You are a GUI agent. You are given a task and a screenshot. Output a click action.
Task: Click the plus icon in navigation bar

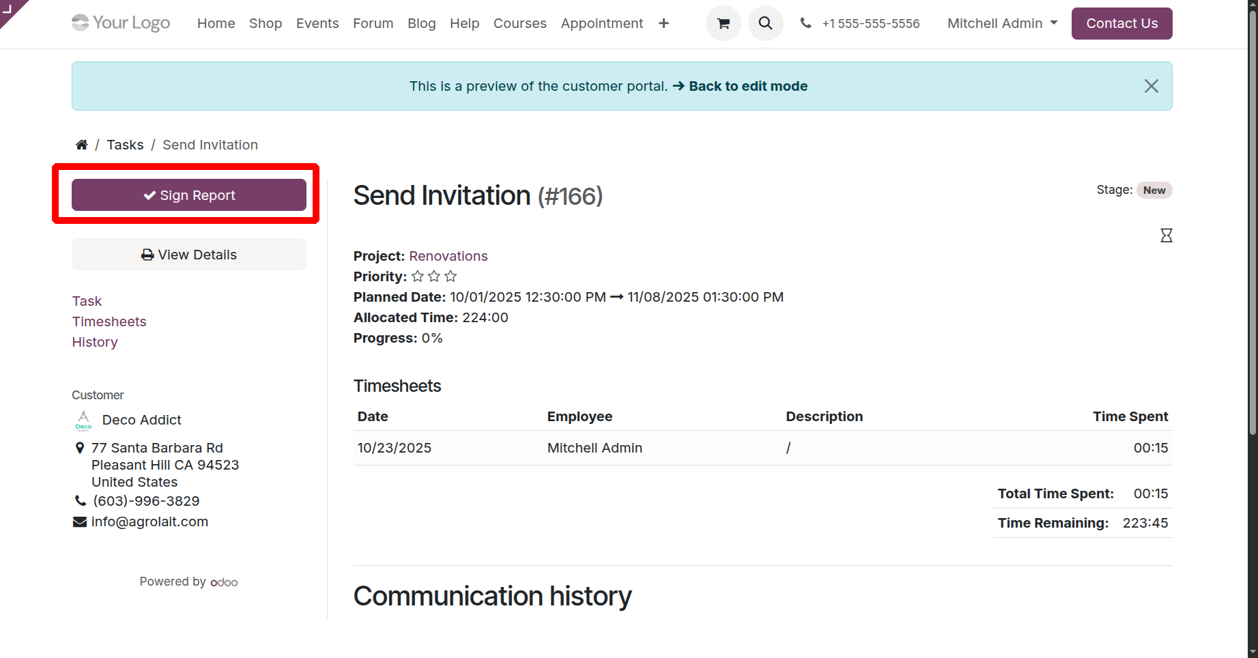[663, 23]
